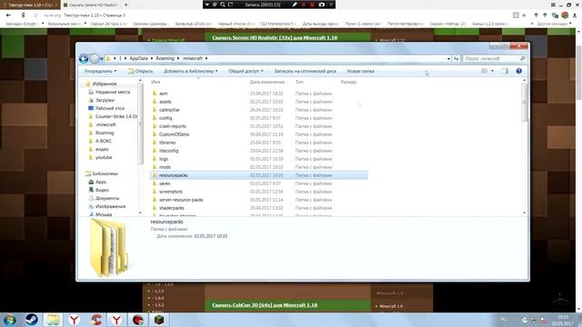Open Apps library in sidebar
Image resolution: width=582 pixels, height=327 pixels.
click(101, 182)
